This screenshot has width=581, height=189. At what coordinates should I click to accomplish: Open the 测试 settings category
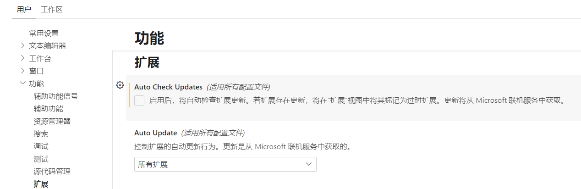(41, 159)
